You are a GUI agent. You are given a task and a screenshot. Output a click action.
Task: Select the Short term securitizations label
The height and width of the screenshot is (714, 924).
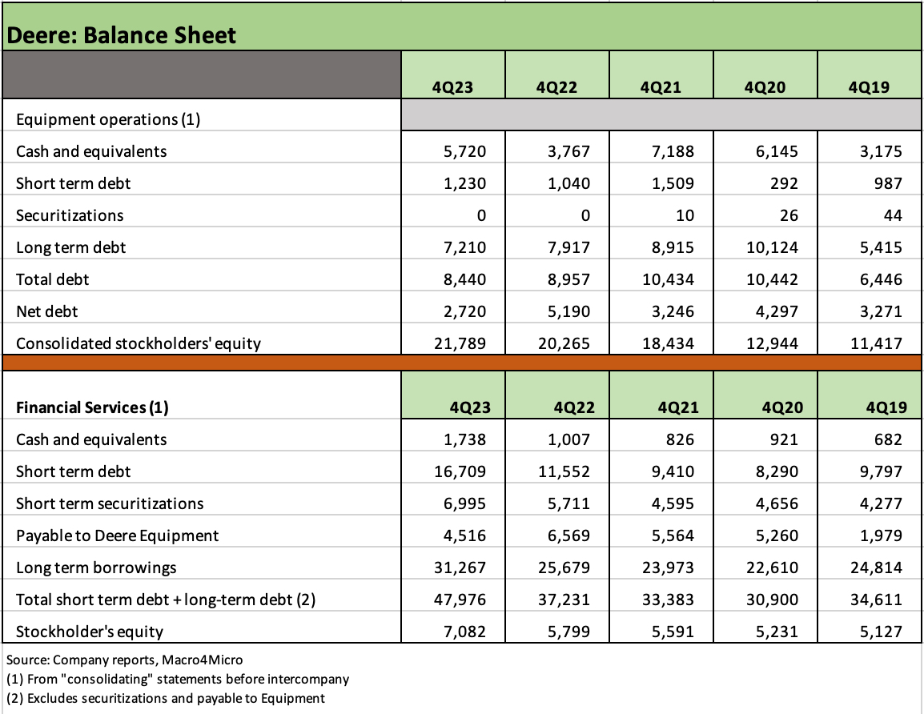point(110,503)
